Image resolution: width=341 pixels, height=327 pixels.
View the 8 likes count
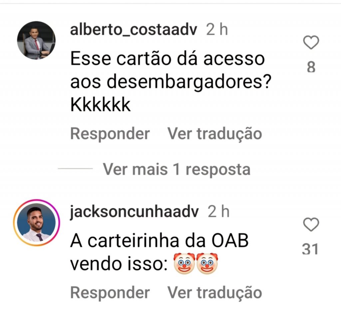click(311, 67)
